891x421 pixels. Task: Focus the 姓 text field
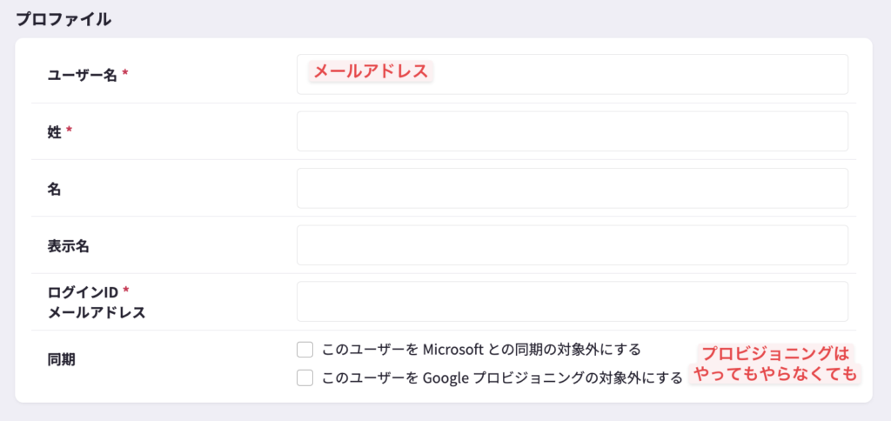572,131
